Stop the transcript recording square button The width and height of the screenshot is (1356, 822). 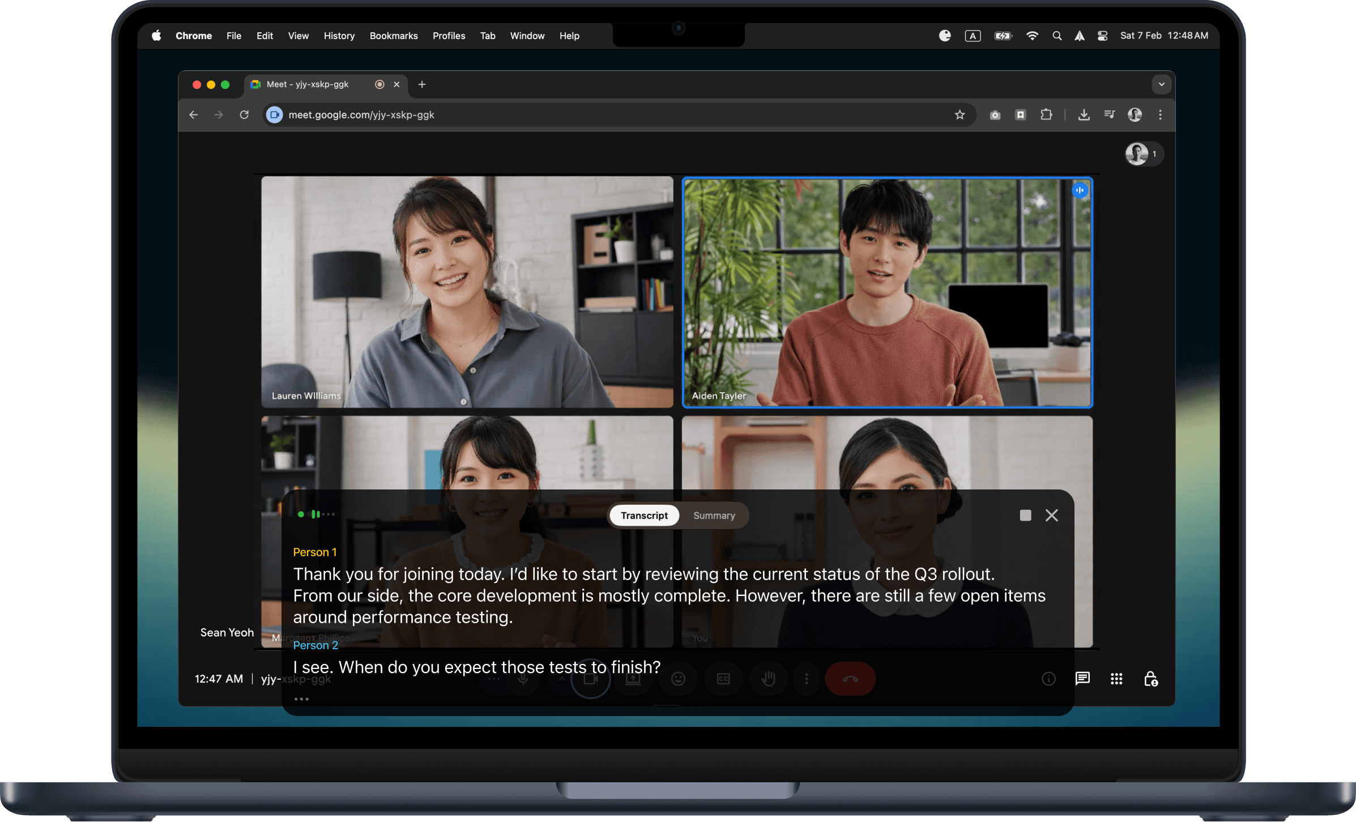1025,515
